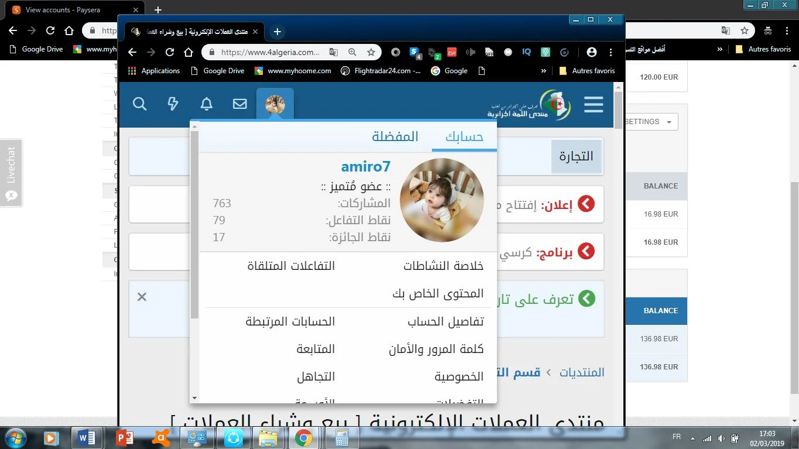
Task: Bookmark page with the star icon
Action: pyautogui.click(x=371, y=52)
